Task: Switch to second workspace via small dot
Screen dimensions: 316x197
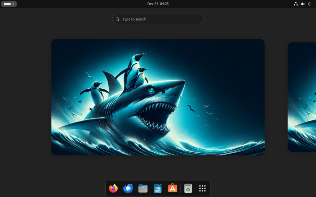Action: pos(13,4)
